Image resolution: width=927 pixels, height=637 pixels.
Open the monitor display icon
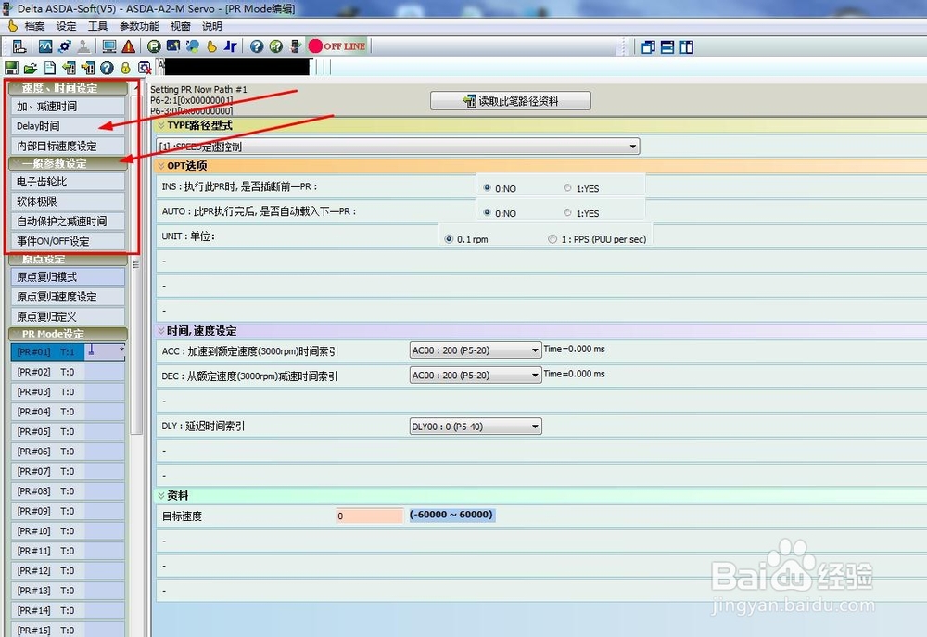click(109, 46)
